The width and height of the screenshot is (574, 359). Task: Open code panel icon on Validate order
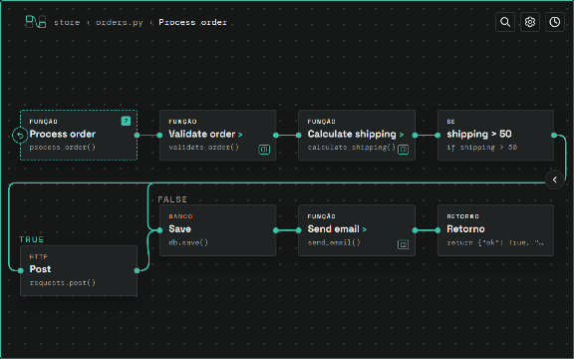tap(264, 150)
